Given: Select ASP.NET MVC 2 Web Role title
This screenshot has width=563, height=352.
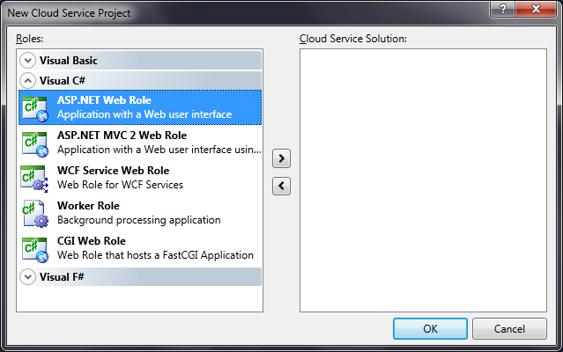Looking at the screenshot, I should 122,136.
